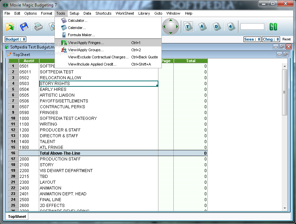
Task: Click the Total Above-The-Line row
Action: (x=108, y=153)
